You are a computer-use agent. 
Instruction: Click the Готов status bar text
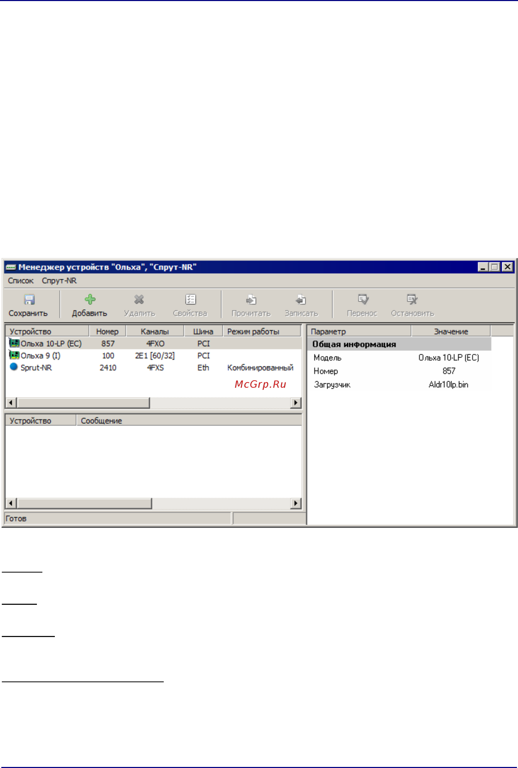[16, 518]
